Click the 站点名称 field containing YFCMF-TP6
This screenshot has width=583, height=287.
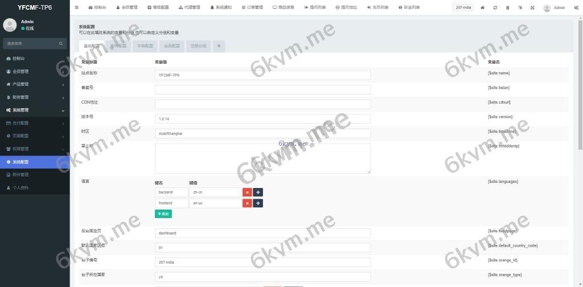coord(263,75)
